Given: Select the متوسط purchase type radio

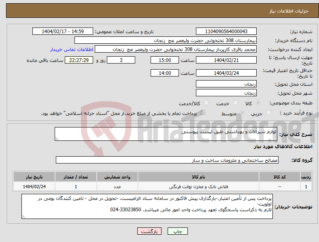Looking at the screenshot, I should 242,113.
